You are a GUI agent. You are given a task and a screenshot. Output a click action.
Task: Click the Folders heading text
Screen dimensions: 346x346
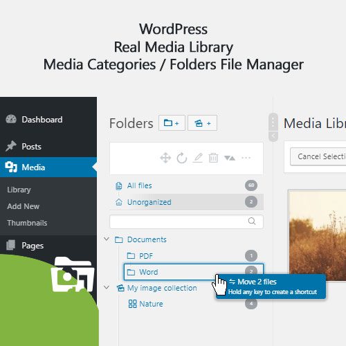pyautogui.click(x=131, y=123)
